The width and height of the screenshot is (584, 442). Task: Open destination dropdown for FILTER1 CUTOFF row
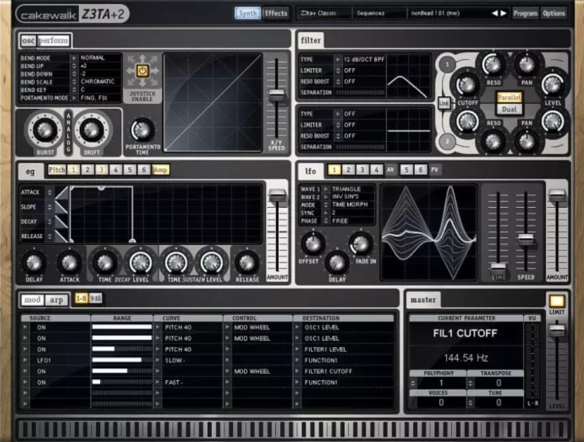[x=297, y=371]
